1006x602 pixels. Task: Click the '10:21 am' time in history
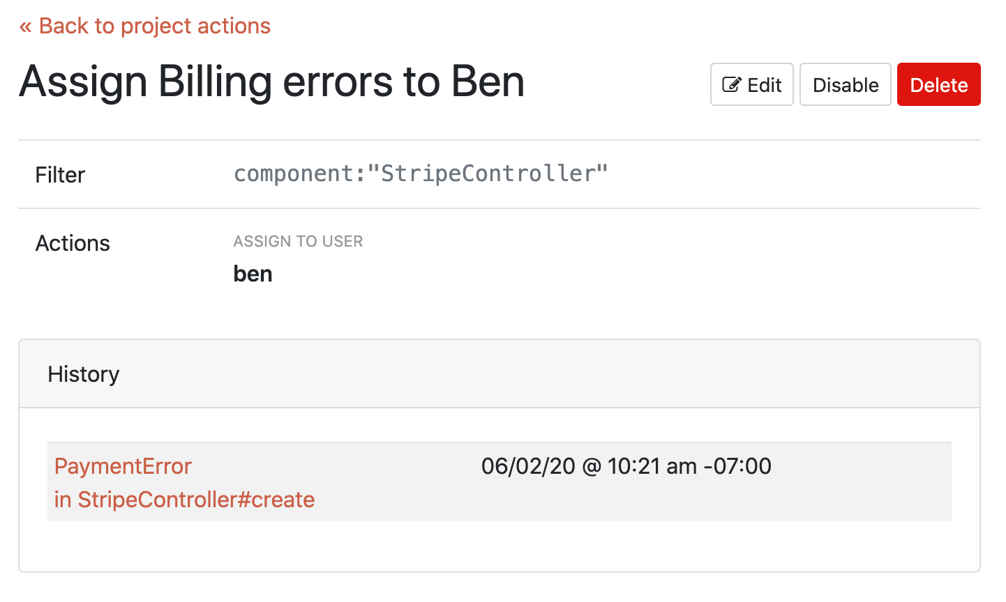point(652,466)
